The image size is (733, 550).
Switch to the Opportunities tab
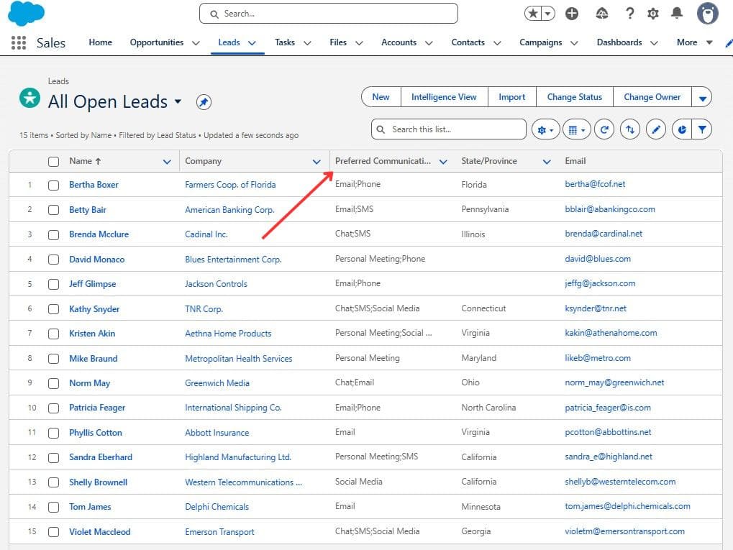(x=158, y=42)
